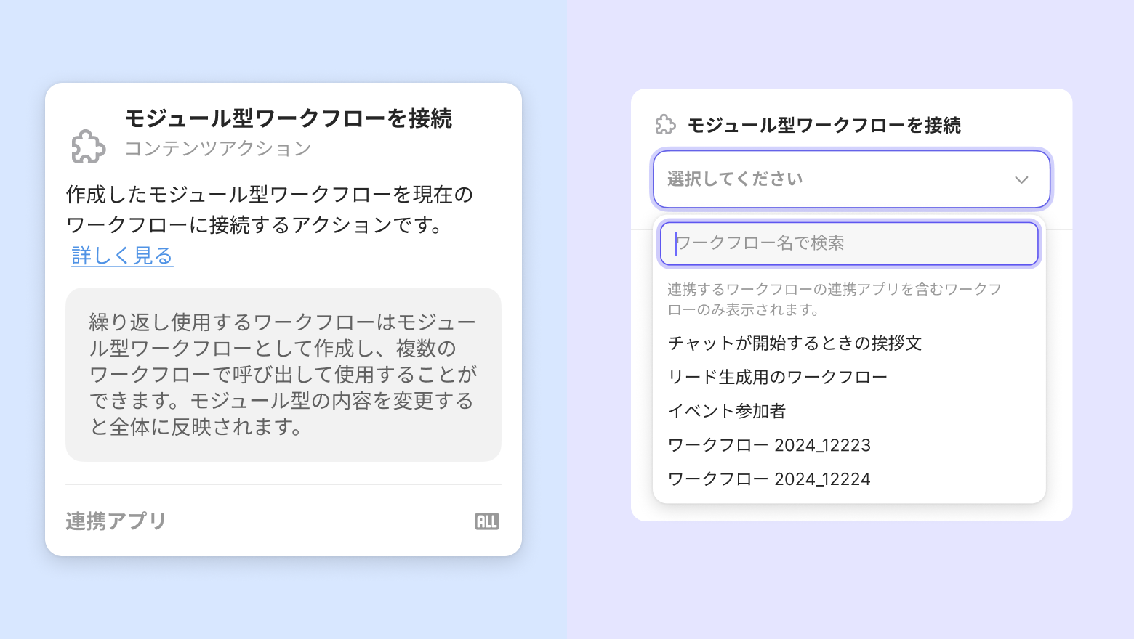Click the right panel heading モジュール型ワークフローを接続
The width and height of the screenshot is (1134, 639).
pyautogui.click(x=824, y=126)
